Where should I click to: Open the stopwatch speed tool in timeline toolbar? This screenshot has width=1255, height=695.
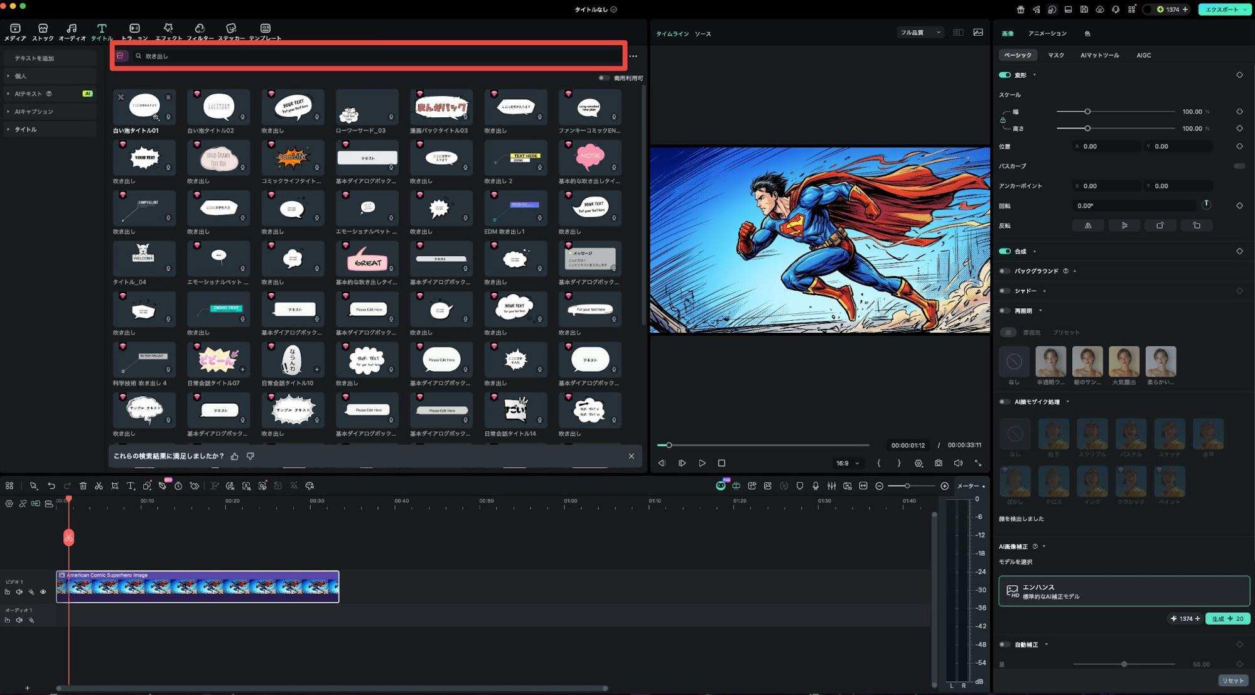[x=178, y=486]
